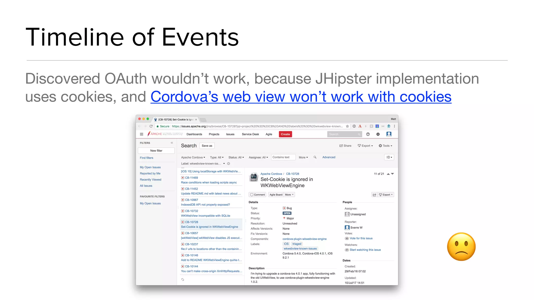Click the Jira quick search field
The height and width of the screenshot is (300, 534).
point(344,134)
